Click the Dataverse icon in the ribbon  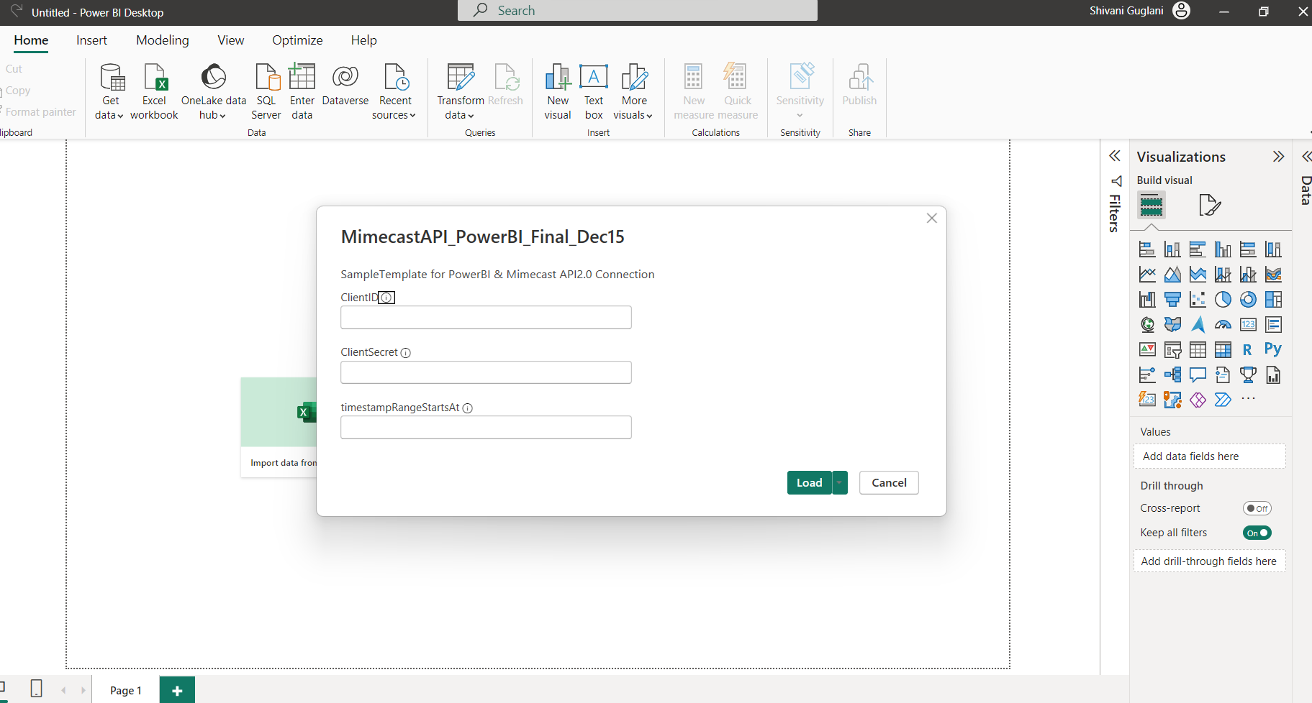[345, 78]
